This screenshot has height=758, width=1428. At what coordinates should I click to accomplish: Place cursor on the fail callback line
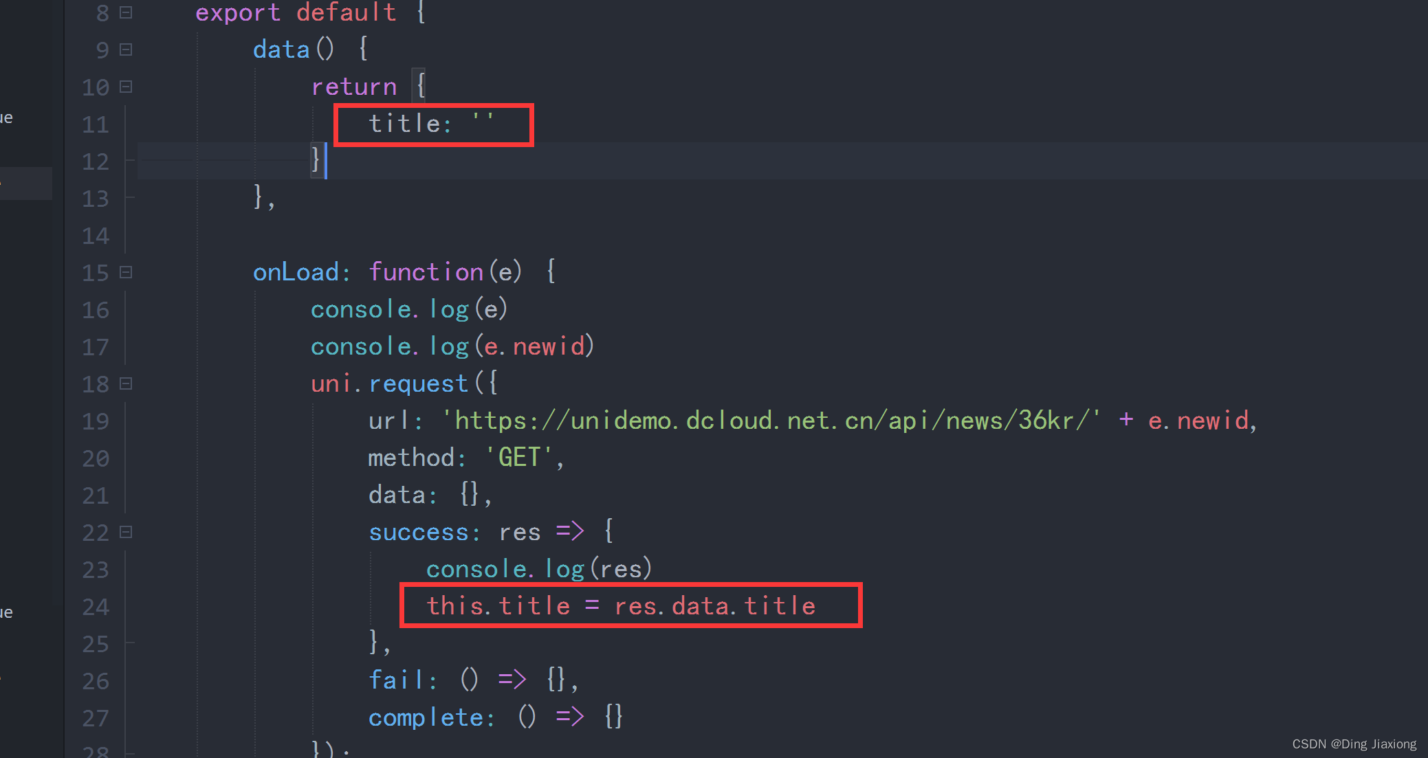473,680
